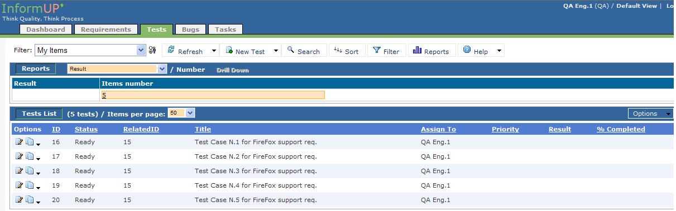Screen dimensions: 676x211
Task: Click the edit icon for test ID 18
Action: tap(20, 171)
